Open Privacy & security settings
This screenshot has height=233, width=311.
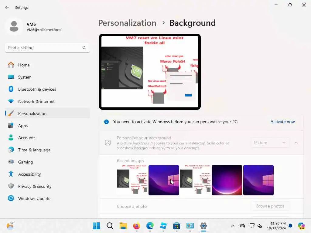click(x=47, y=186)
